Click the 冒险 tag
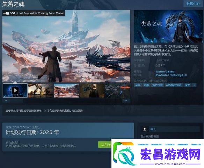Screen dimensions: 204x168 click(x=146, y=85)
